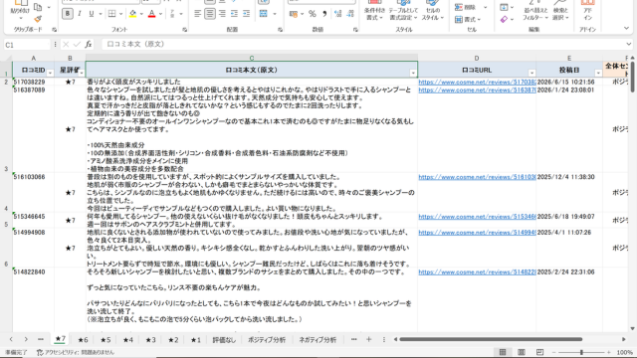
Task: Open the review URL link for 514822840
Action: tap(477, 271)
